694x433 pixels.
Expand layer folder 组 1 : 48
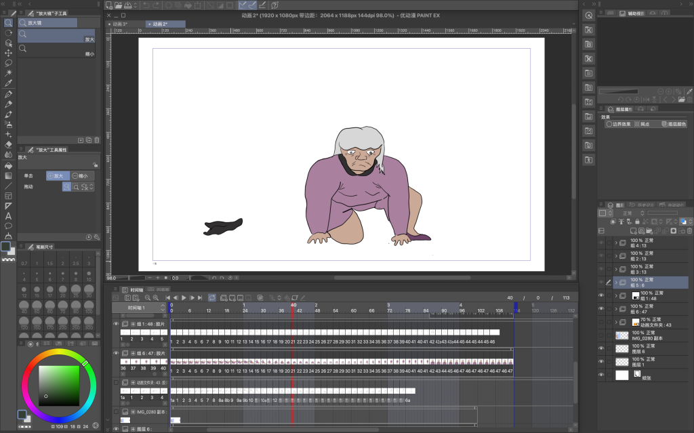click(616, 295)
